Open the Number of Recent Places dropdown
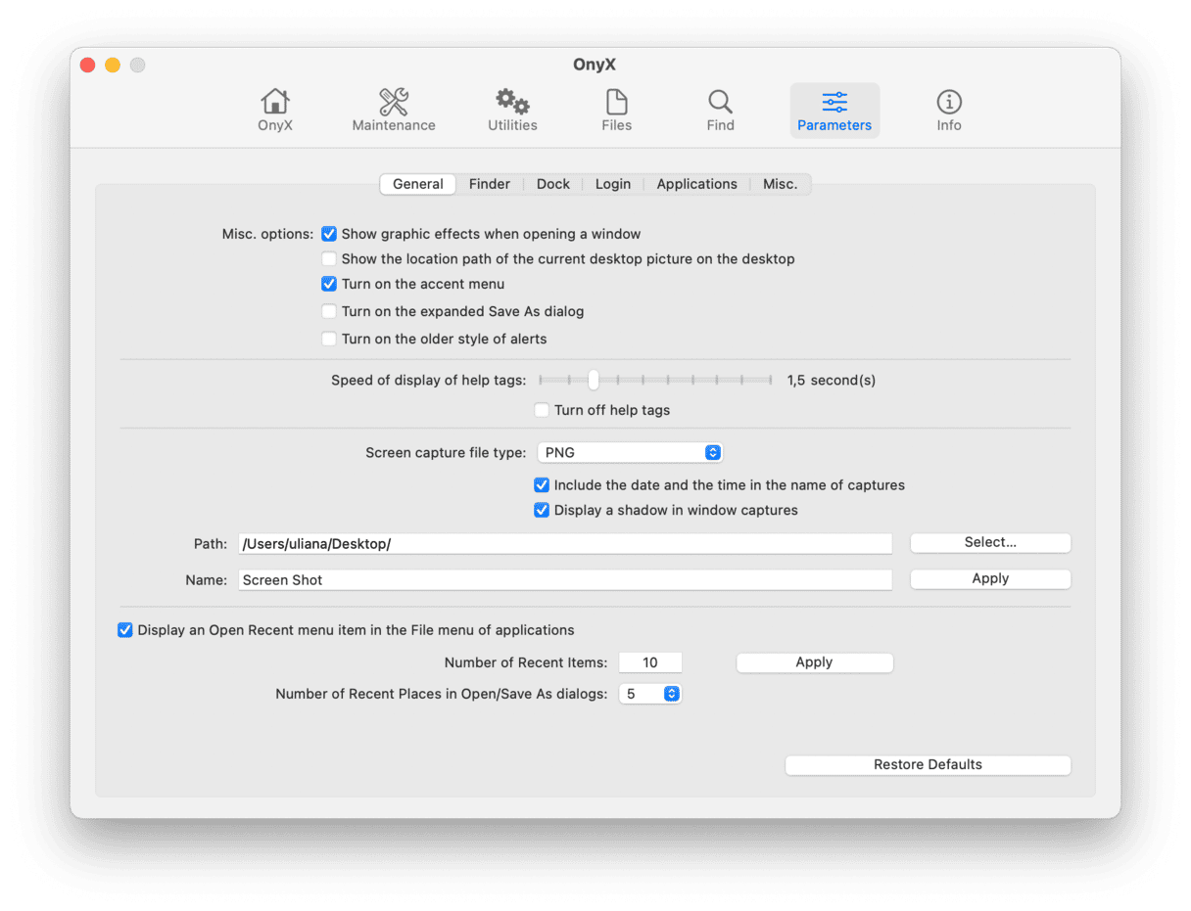Screen dimensions: 1191x911 pyautogui.click(x=649, y=694)
